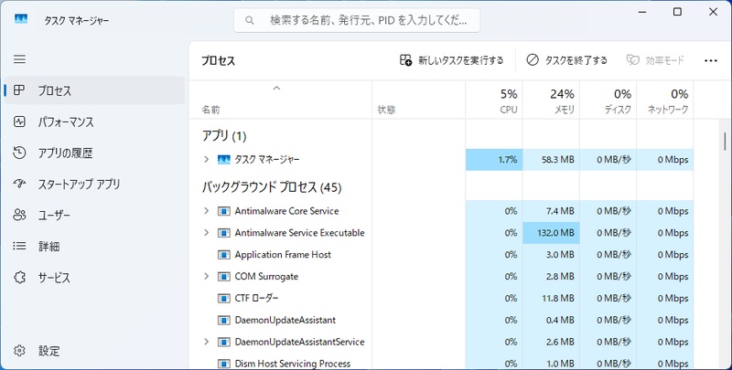Click the Task Manager app icon in title bar
Screen dimensions: 732x370
(21, 18)
